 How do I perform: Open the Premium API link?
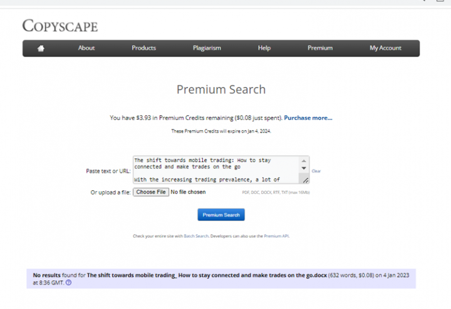tap(276, 236)
